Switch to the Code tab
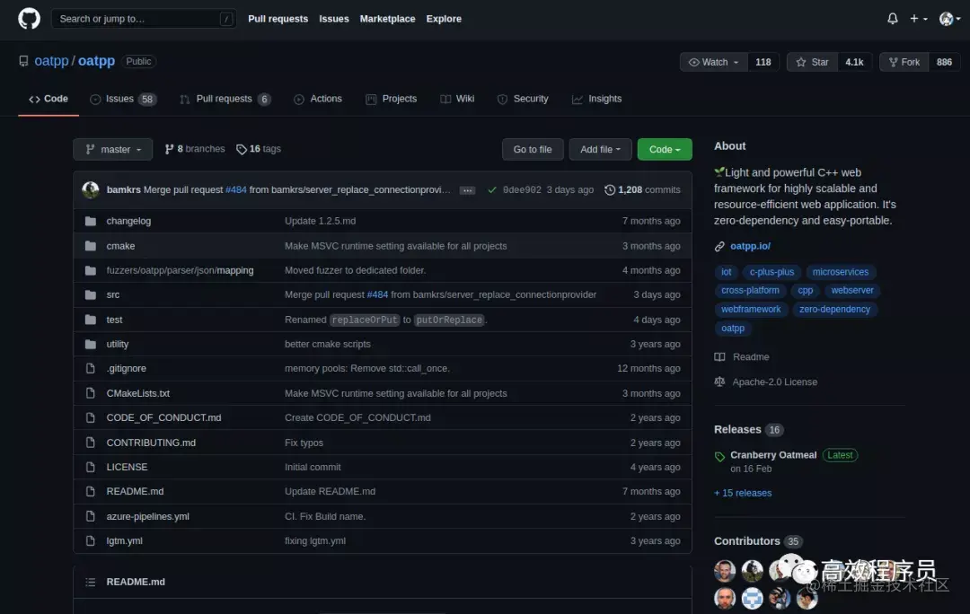Viewport: 970px width, 614px height. [48, 99]
